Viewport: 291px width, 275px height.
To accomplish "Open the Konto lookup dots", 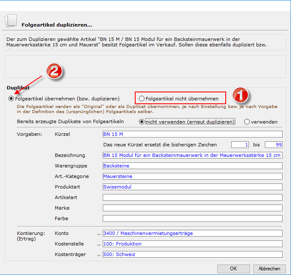I will 99,233.
